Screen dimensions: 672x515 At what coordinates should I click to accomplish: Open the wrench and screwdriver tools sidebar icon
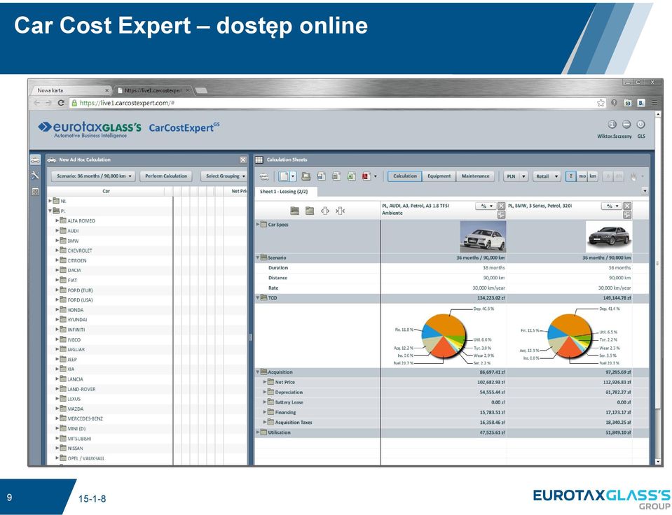click(35, 176)
